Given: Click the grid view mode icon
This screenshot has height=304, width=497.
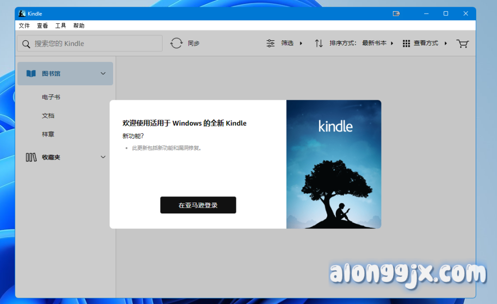Looking at the screenshot, I should (406, 43).
